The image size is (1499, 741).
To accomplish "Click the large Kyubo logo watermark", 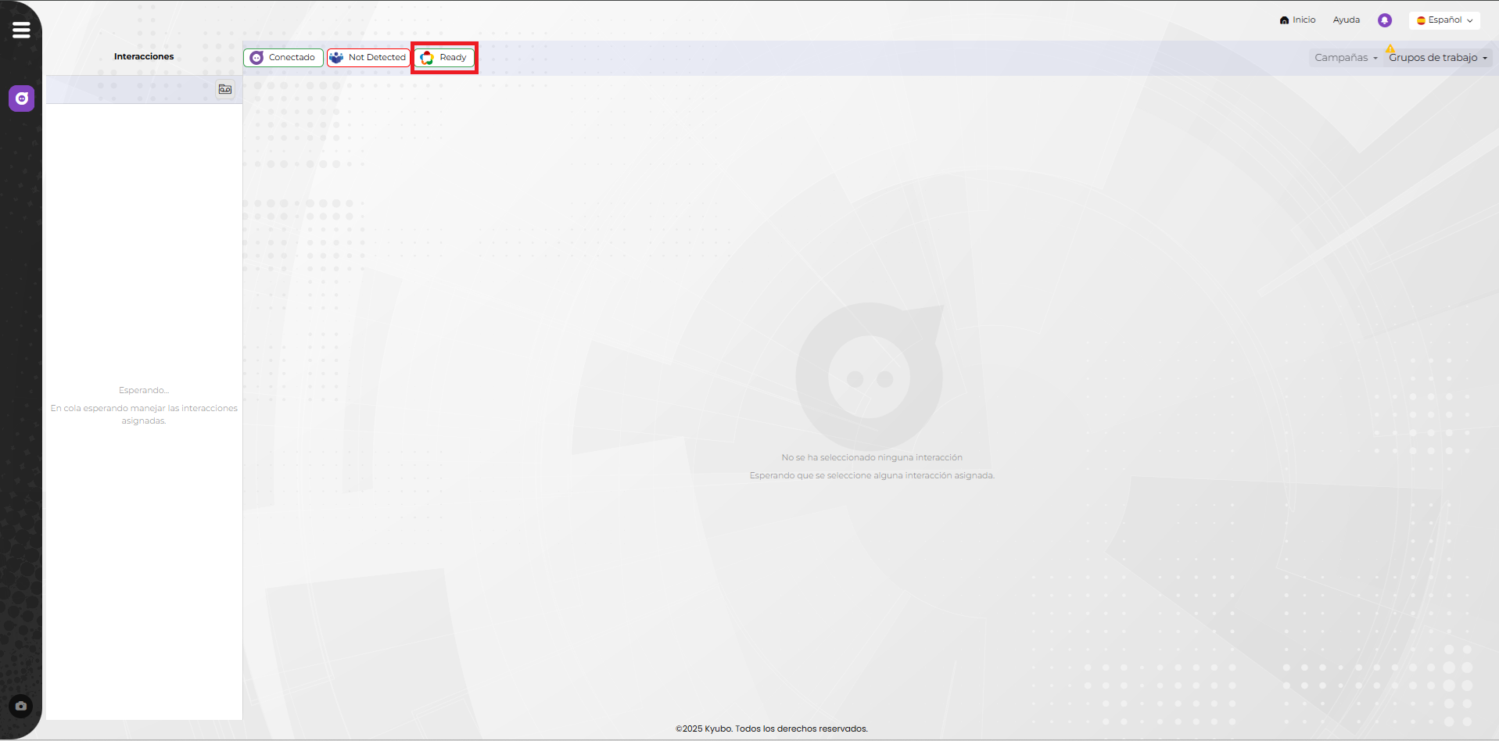I will (x=870, y=377).
